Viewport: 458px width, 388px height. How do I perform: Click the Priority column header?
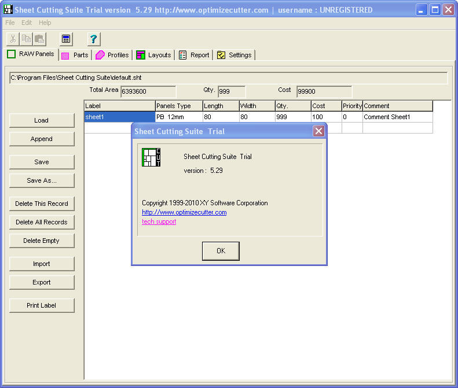352,106
